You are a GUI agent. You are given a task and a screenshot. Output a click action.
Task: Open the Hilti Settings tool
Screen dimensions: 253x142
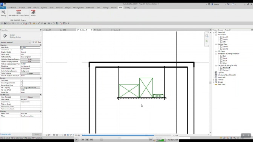pos(3,13)
